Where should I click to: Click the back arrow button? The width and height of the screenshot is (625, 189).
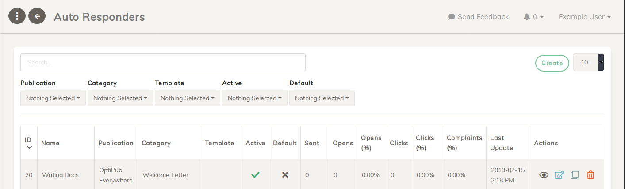[x=37, y=16]
